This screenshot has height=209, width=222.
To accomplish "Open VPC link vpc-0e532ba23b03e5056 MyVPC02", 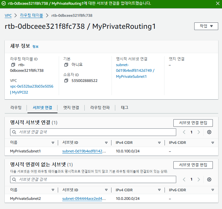I will pos(32,89).
